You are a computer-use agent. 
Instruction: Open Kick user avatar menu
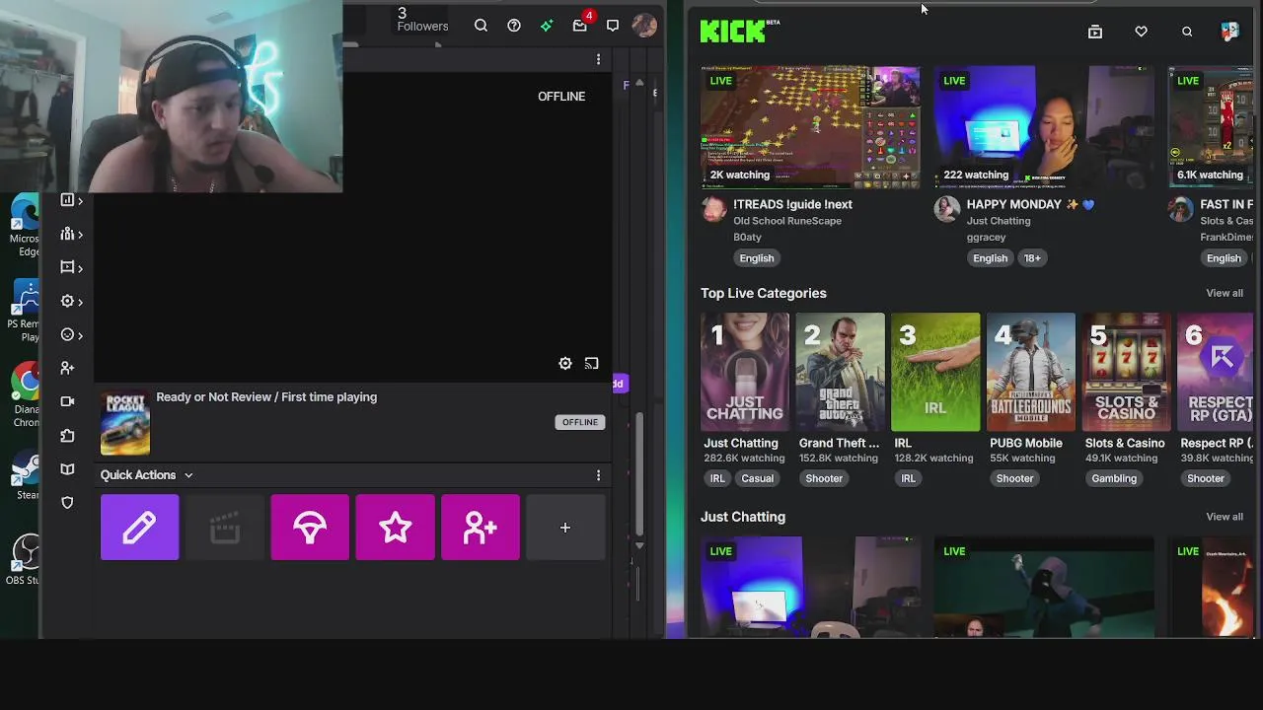pyautogui.click(x=1229, y=32)
